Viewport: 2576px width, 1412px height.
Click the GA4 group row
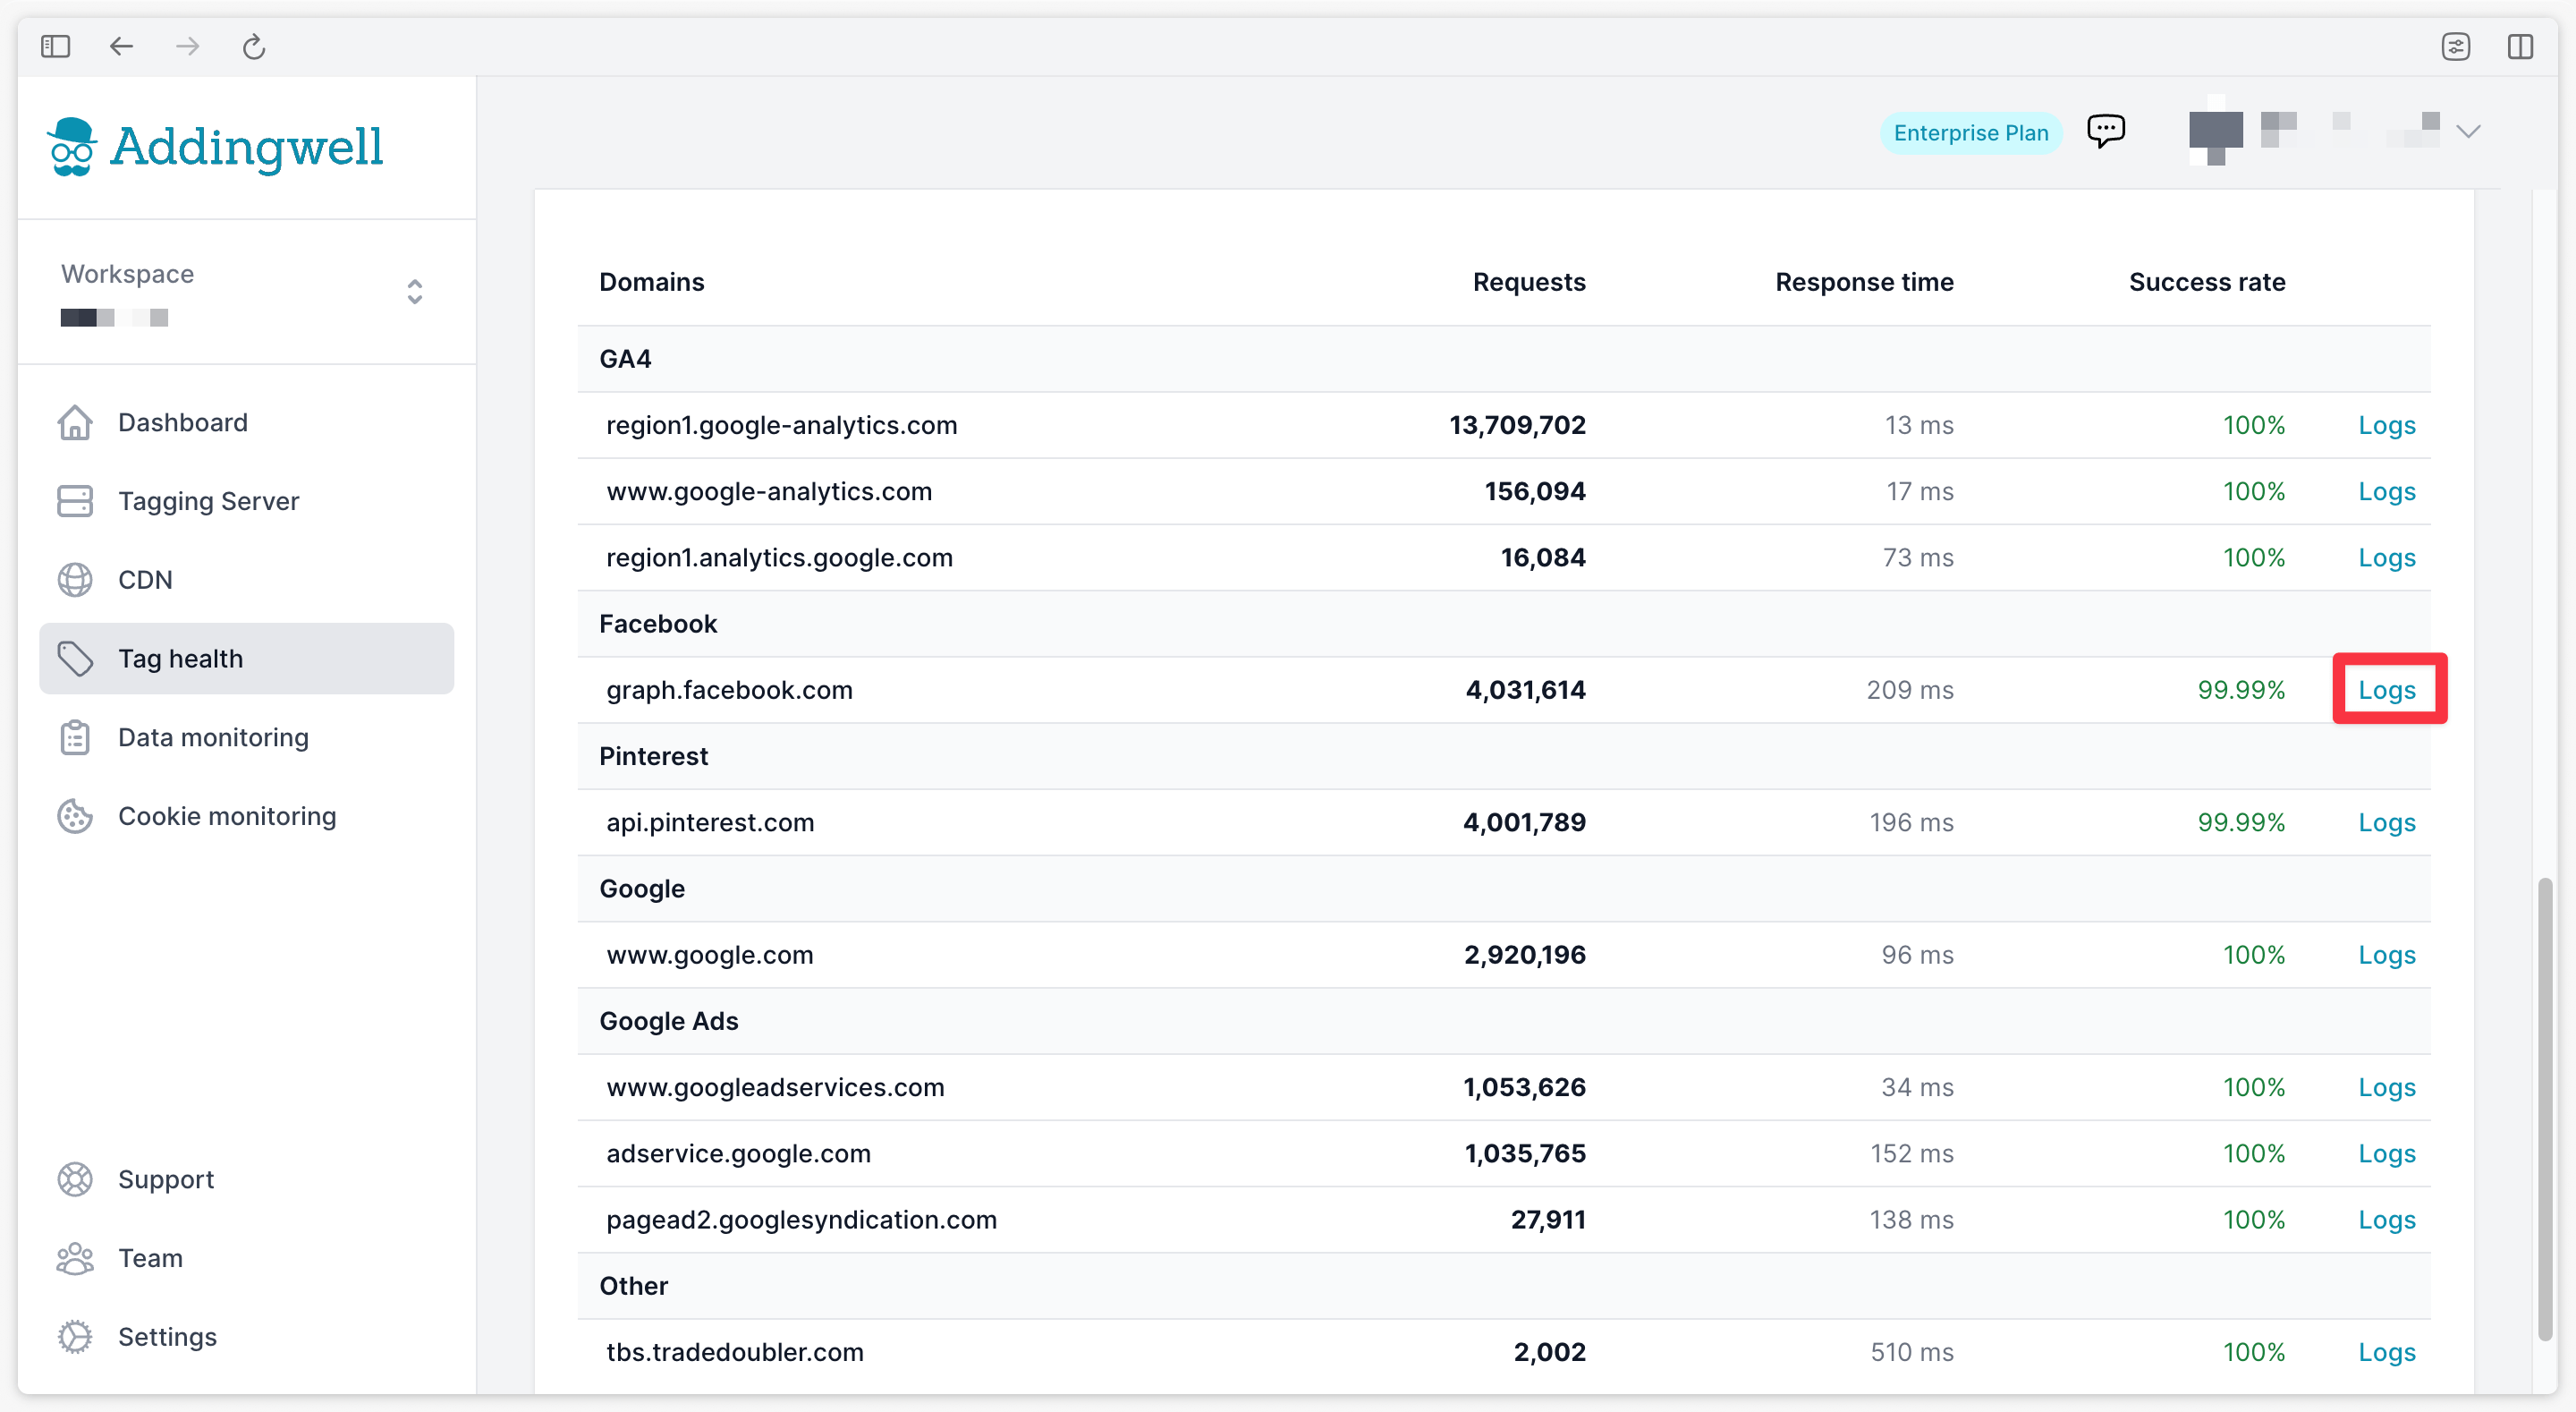(1504, 359)
